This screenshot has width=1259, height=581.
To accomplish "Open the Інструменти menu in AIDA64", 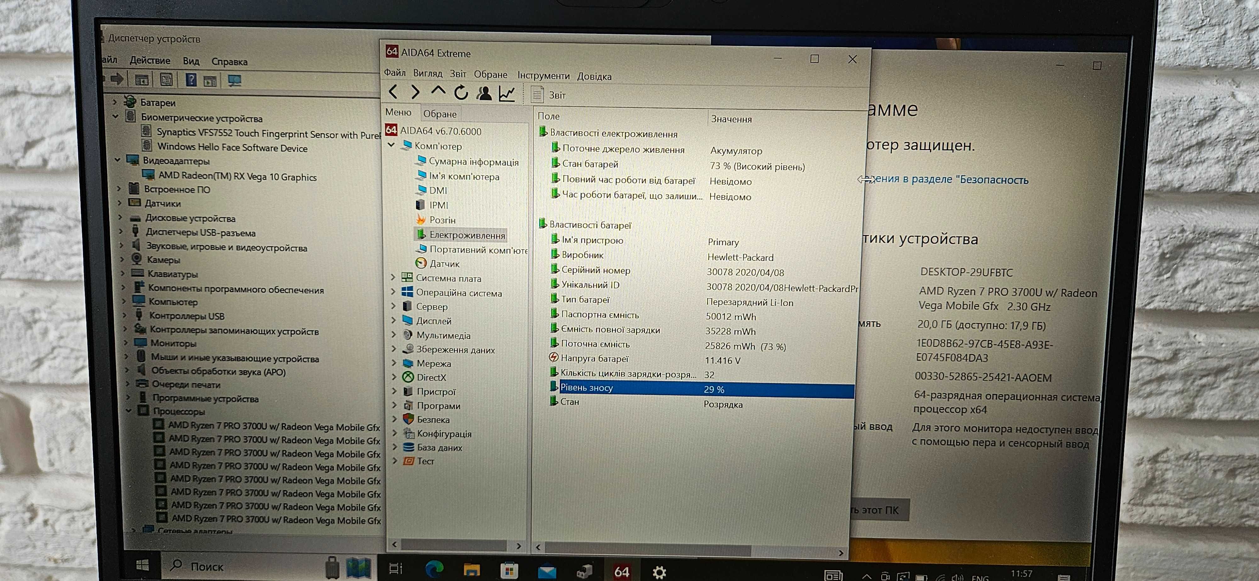I will [x=544, y=76].
